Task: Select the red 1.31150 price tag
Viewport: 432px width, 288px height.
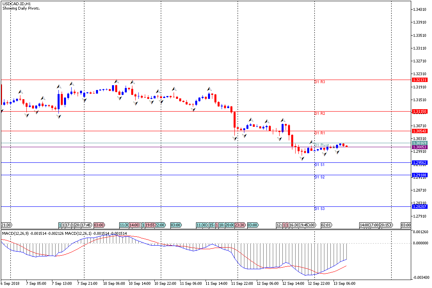Action: 420,112
